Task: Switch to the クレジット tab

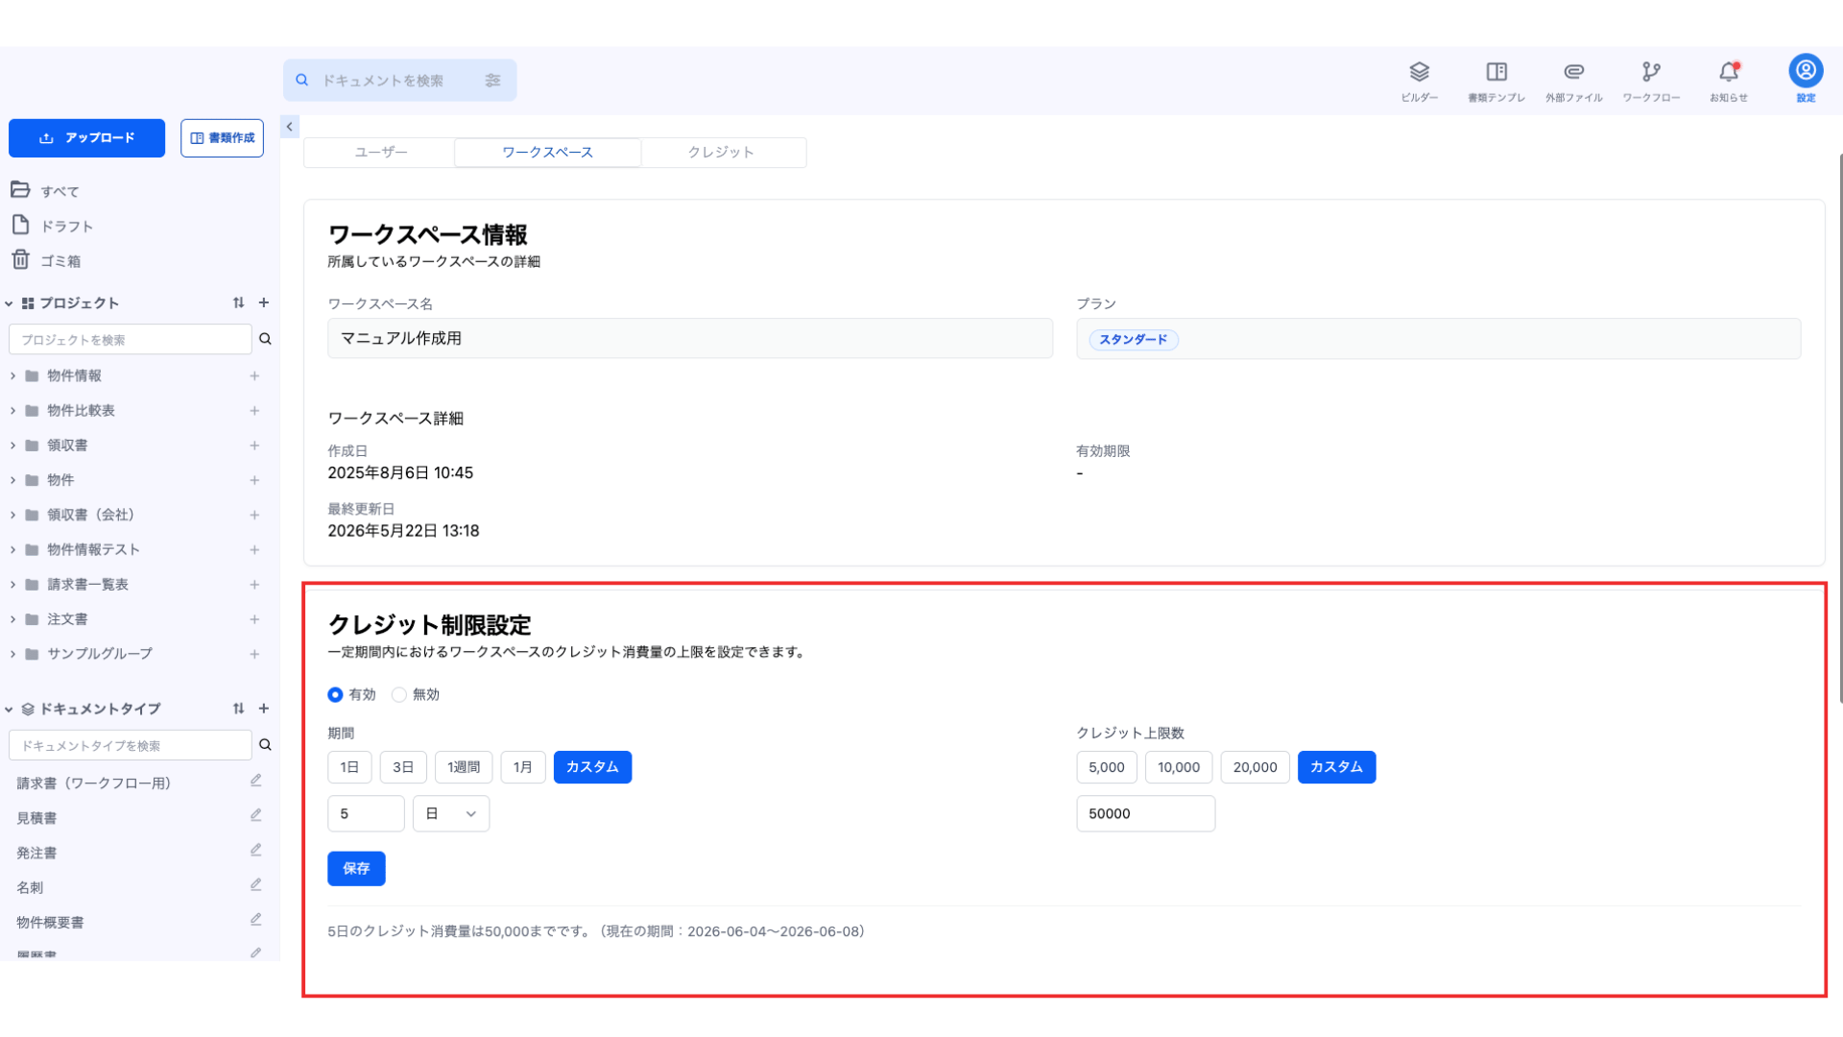Action: coord(721,152)
